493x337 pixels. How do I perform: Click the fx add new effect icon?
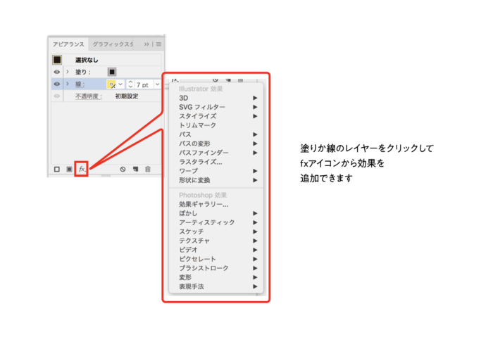pyautogui.click(x=82, y=169)
